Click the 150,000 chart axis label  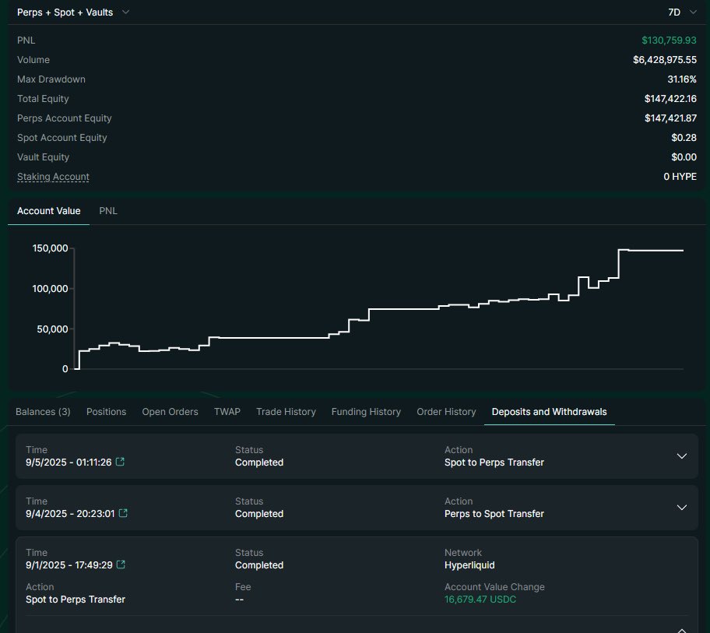(50, 248)
